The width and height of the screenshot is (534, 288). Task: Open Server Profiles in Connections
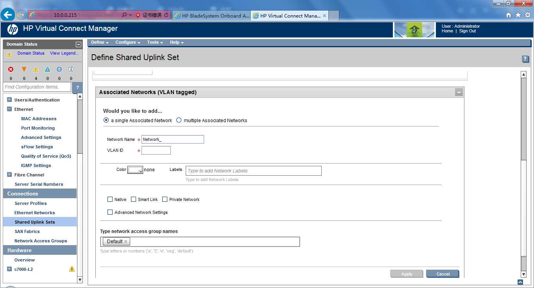30,203
